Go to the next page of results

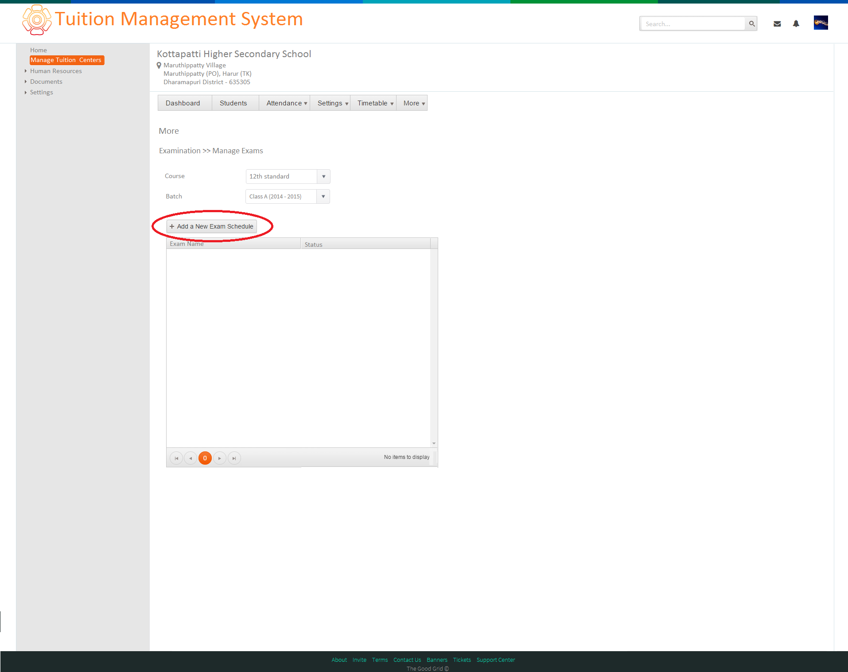pos(220,458)
